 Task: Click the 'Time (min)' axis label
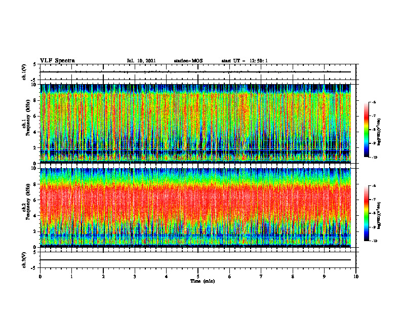203,281
